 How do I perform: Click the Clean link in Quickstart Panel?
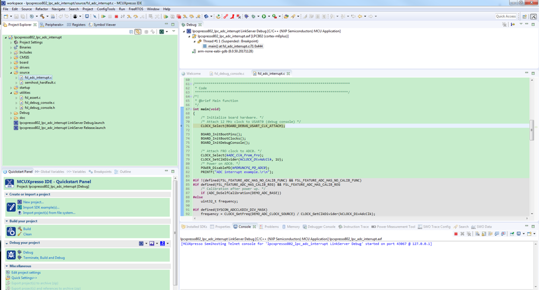pyautogui.click(x=28, y=234)
